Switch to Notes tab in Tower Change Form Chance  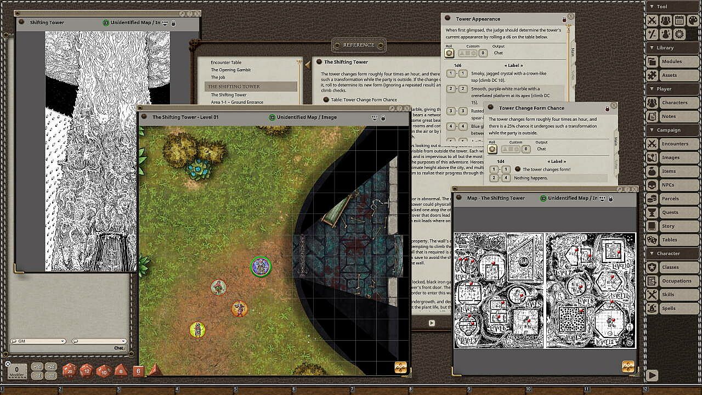click(616, 163)
